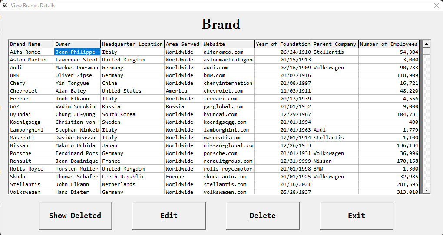The width and height of the screenshot is (443, 235).
Task: Select the Owner column header
Action: pyautogui.click(x=77, y=44)
